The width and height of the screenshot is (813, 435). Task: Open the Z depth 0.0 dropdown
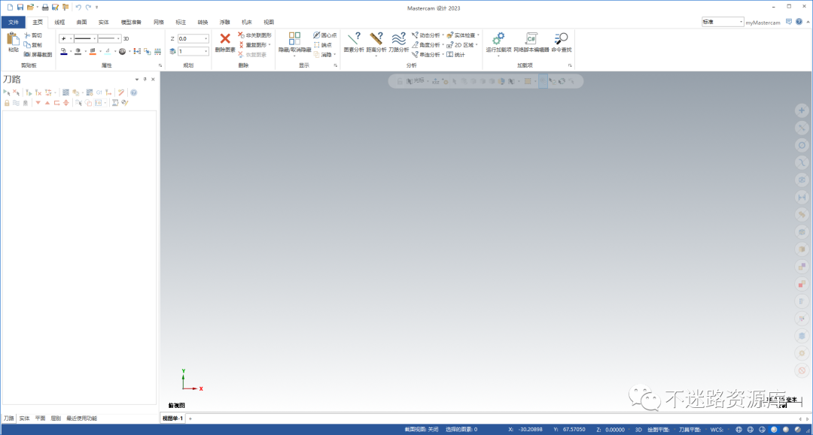tap(206, 39)
